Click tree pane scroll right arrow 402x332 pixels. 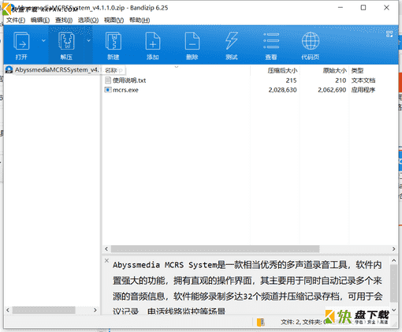pyautogui.click(x=95, y=310)
